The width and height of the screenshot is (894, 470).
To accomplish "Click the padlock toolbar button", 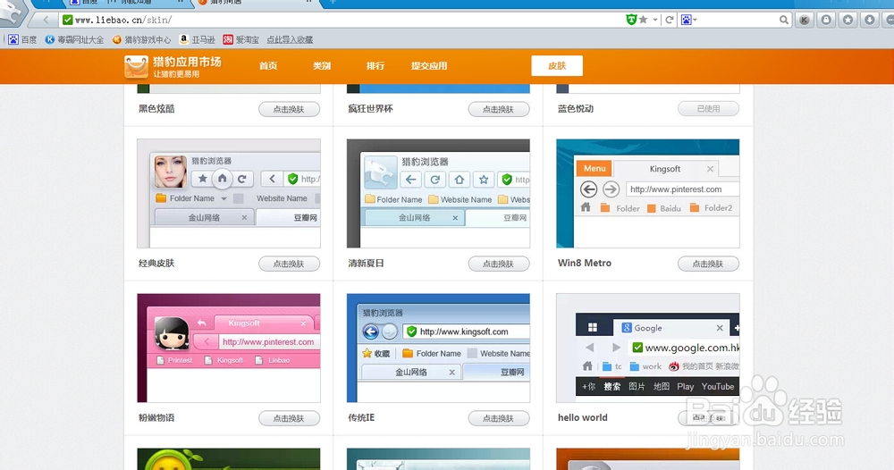I will (826, 20).
